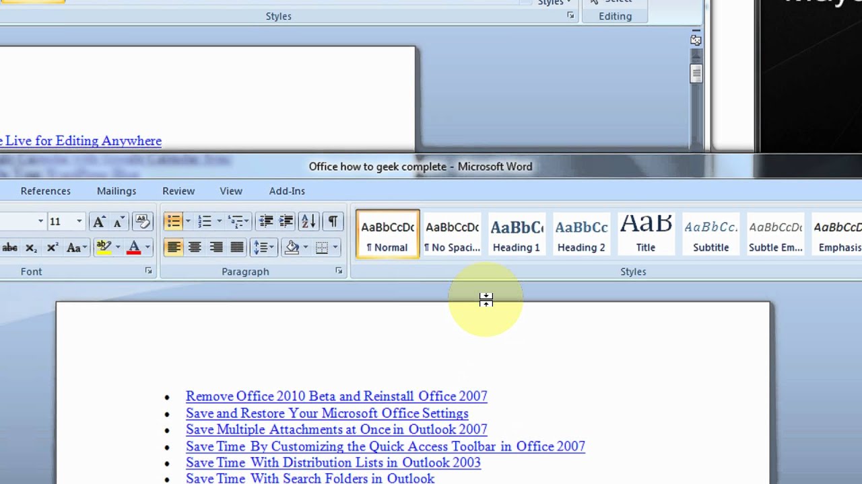Click the Shading paint bucket icon
This screenshot has height=484, width=862.
coord(292,247)
